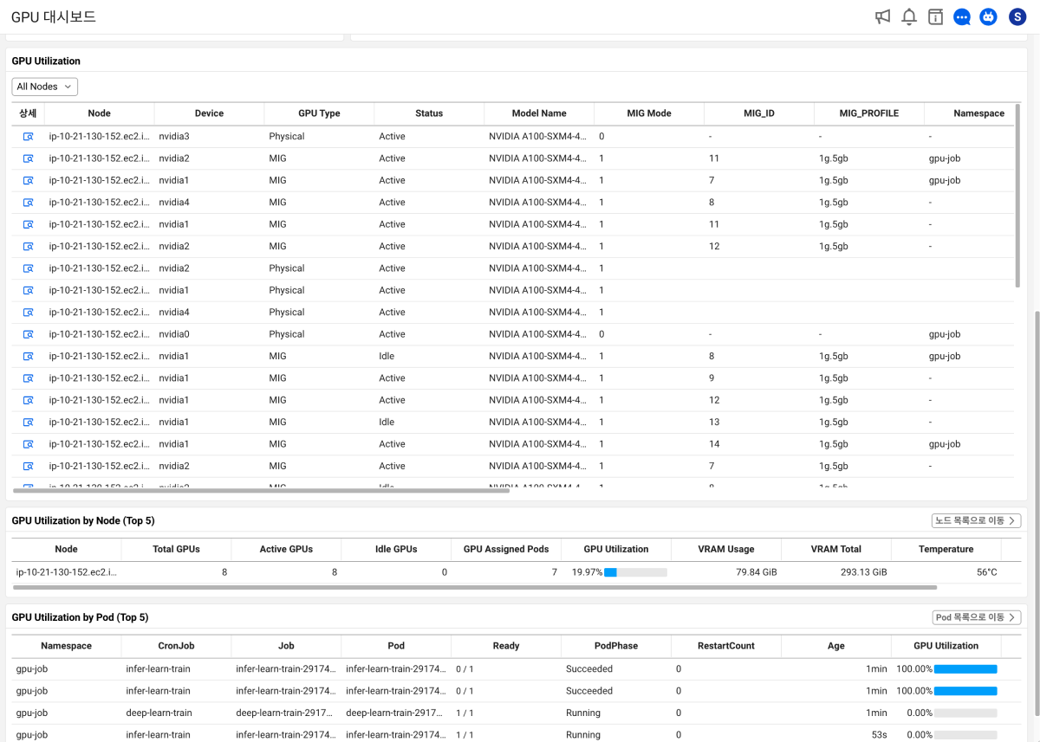Viewport: 1040px width, 742px height.
Task: Click the RestartCount column header
Action: coord(726,646)
